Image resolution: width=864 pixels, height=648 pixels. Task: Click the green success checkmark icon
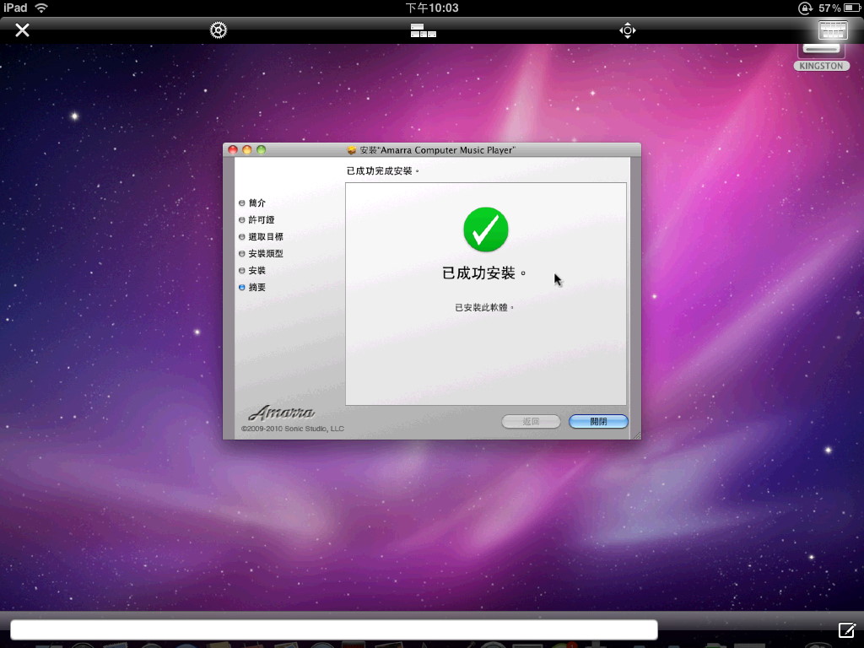(486, 229)
